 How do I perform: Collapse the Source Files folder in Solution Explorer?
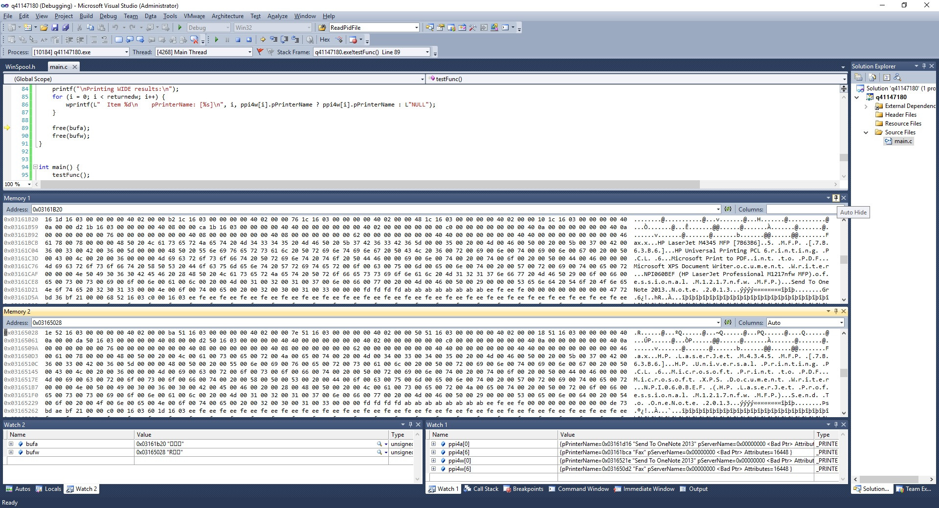pos(866,132)
